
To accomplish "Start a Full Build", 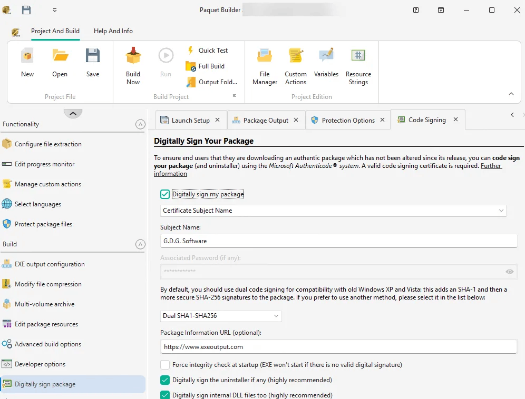I will tap(205, 66).
